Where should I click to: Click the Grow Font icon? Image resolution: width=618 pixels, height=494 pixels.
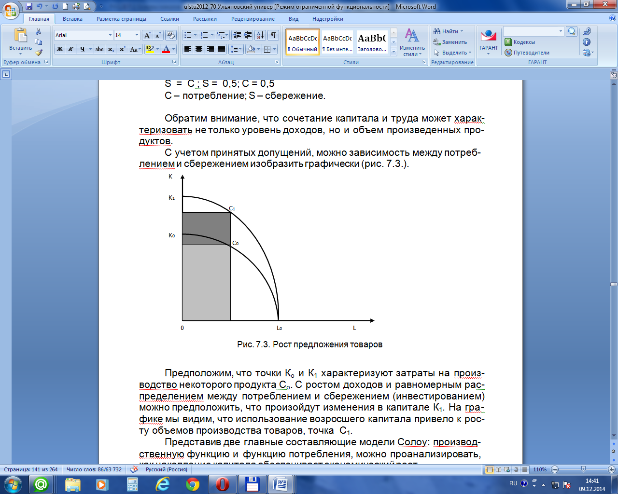pyautogui.click(x=147, y=35)
